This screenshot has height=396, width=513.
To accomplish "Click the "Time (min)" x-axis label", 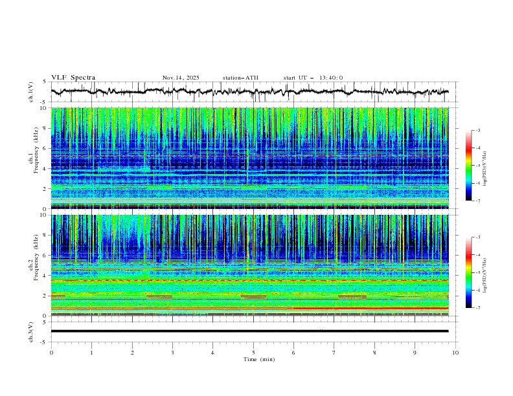I will point(259,359).
